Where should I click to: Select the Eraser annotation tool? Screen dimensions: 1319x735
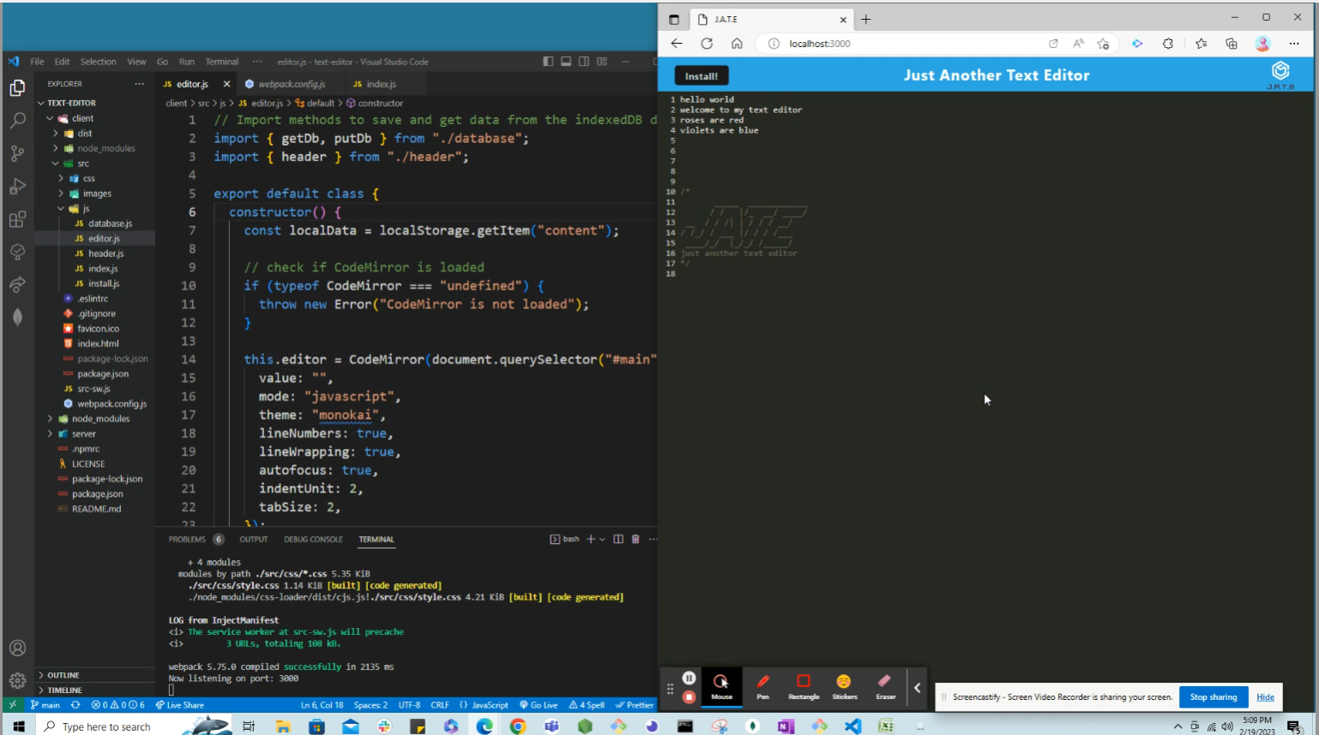pyautogui.click(x=885, y=687)
